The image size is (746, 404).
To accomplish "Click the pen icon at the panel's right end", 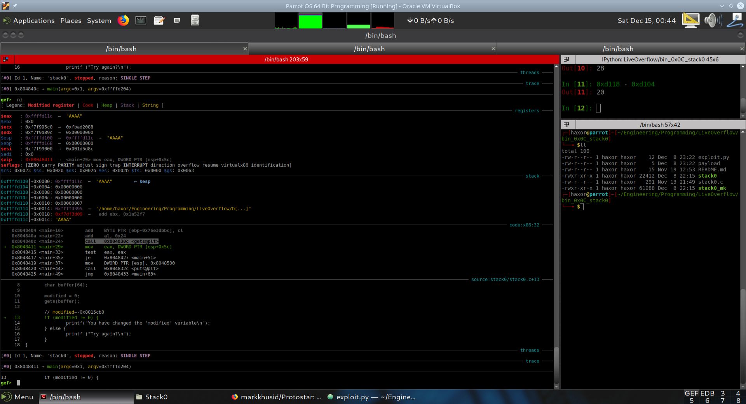I will point(735,20).
